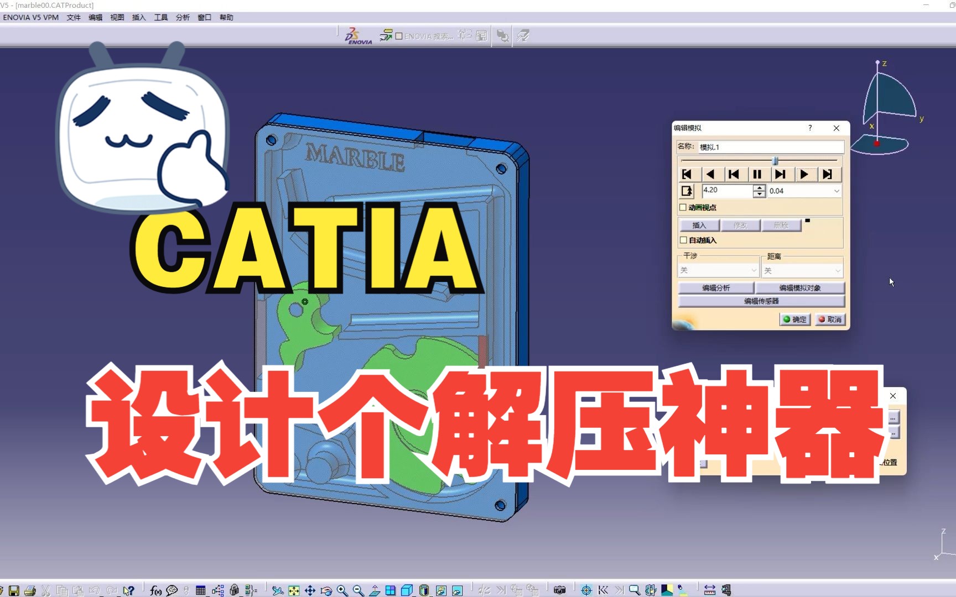Click the Hide/Show icon

pyautogui.click(x=441, y=590)
